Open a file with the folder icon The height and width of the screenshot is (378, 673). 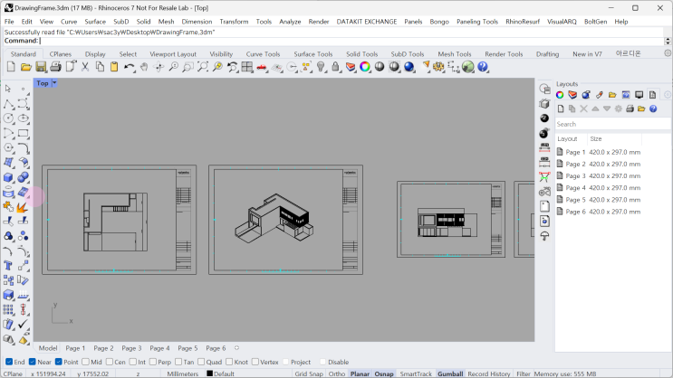point(25,67)
